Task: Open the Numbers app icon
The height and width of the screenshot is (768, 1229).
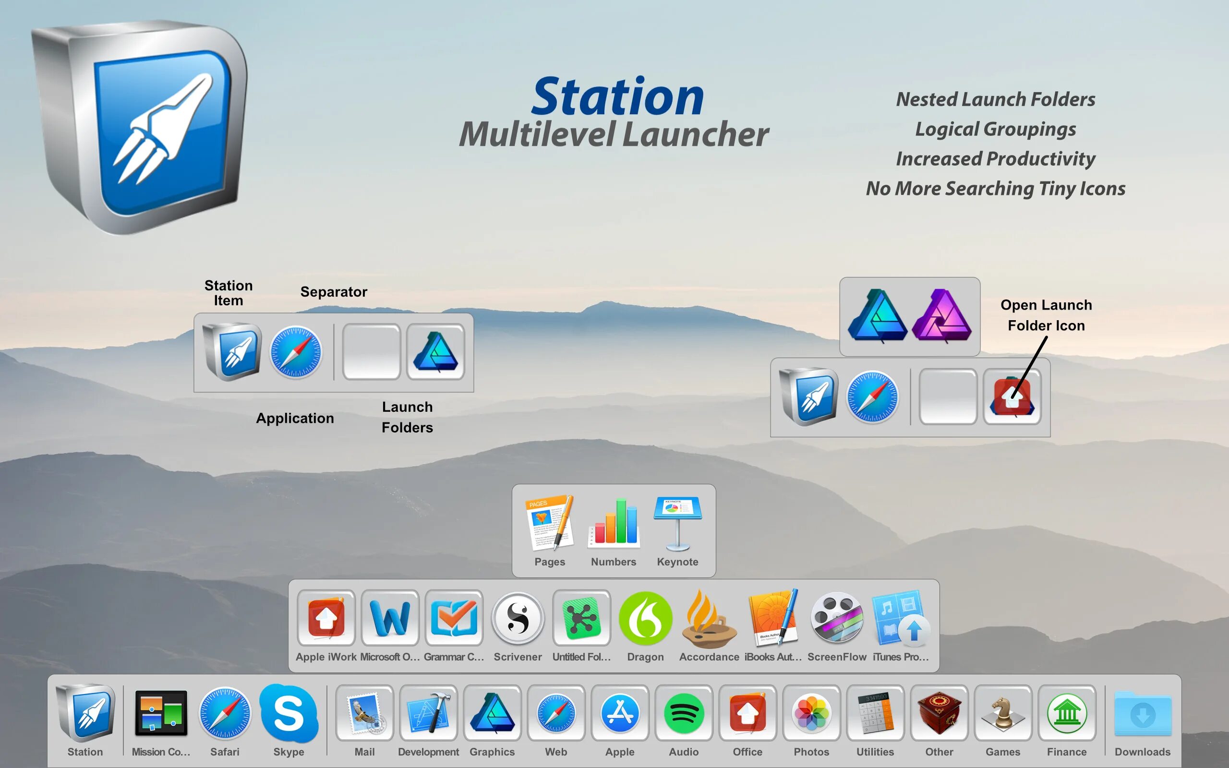Action: (x=614, y=524)
